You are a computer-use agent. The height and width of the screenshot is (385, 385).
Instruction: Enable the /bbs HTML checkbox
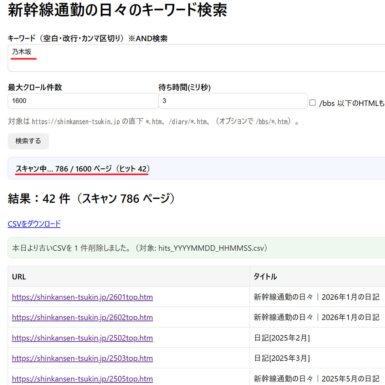coord(313,103)
